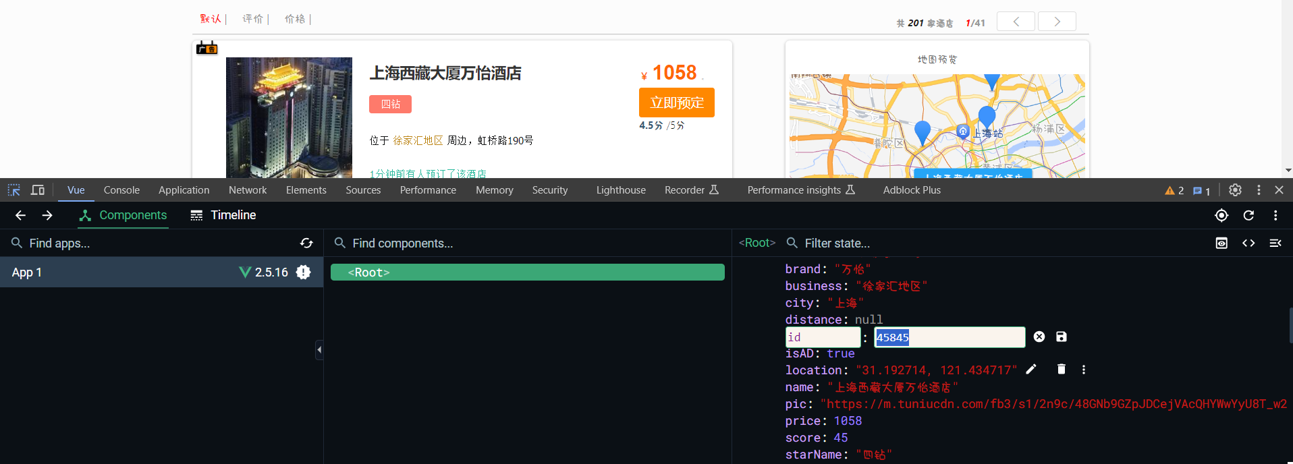Open Vue devtools three-dot menu
Image resolution: width=1293 pixels, height=464 pixels.
click(x=1275, y=215)
